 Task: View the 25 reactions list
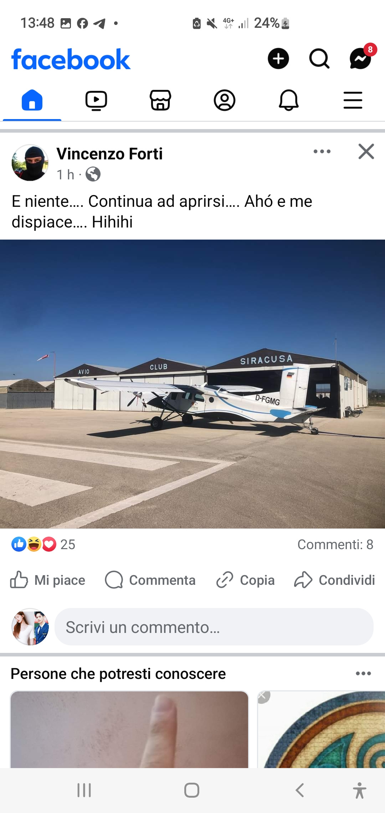pos(43,544)
